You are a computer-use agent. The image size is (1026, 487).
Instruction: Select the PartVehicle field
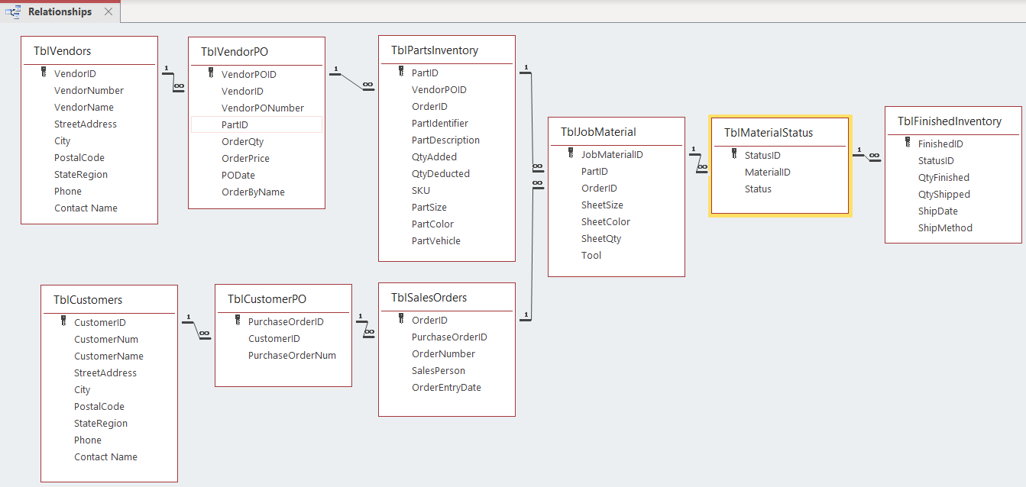[436, 240]
